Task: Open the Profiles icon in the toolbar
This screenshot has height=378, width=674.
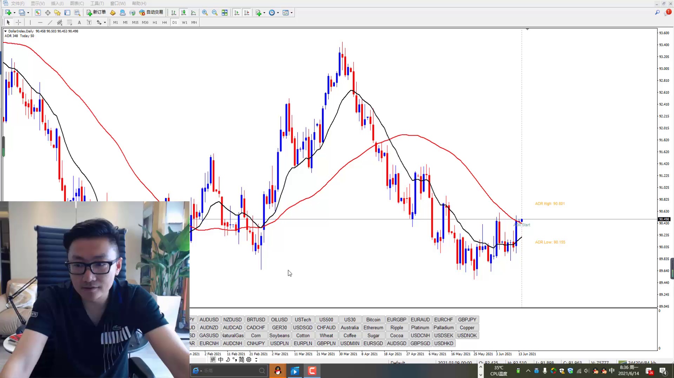Action: (22, 13)
